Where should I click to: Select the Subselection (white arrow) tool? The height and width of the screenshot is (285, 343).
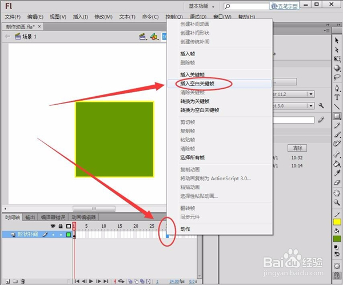[337, 50]
